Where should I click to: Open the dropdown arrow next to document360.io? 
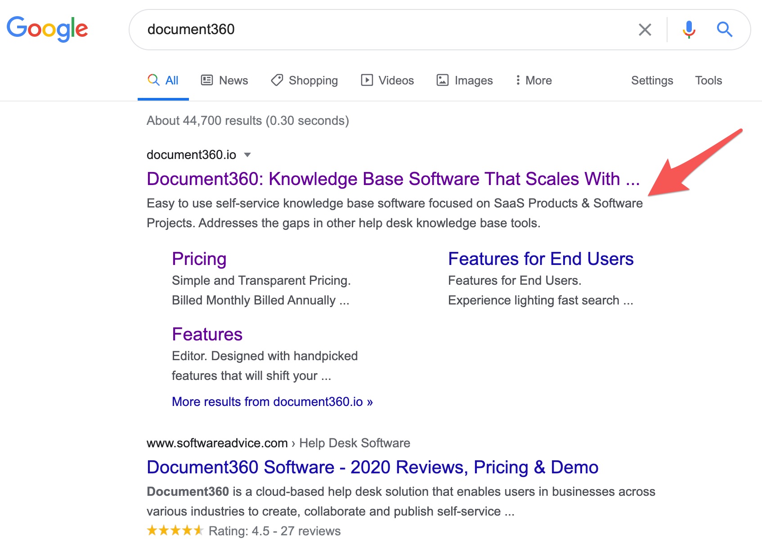point(248,154)
